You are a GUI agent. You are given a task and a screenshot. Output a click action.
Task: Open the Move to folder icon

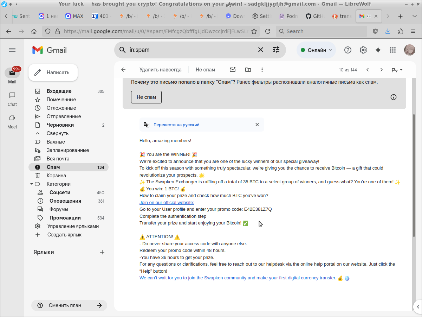[248, 70]
